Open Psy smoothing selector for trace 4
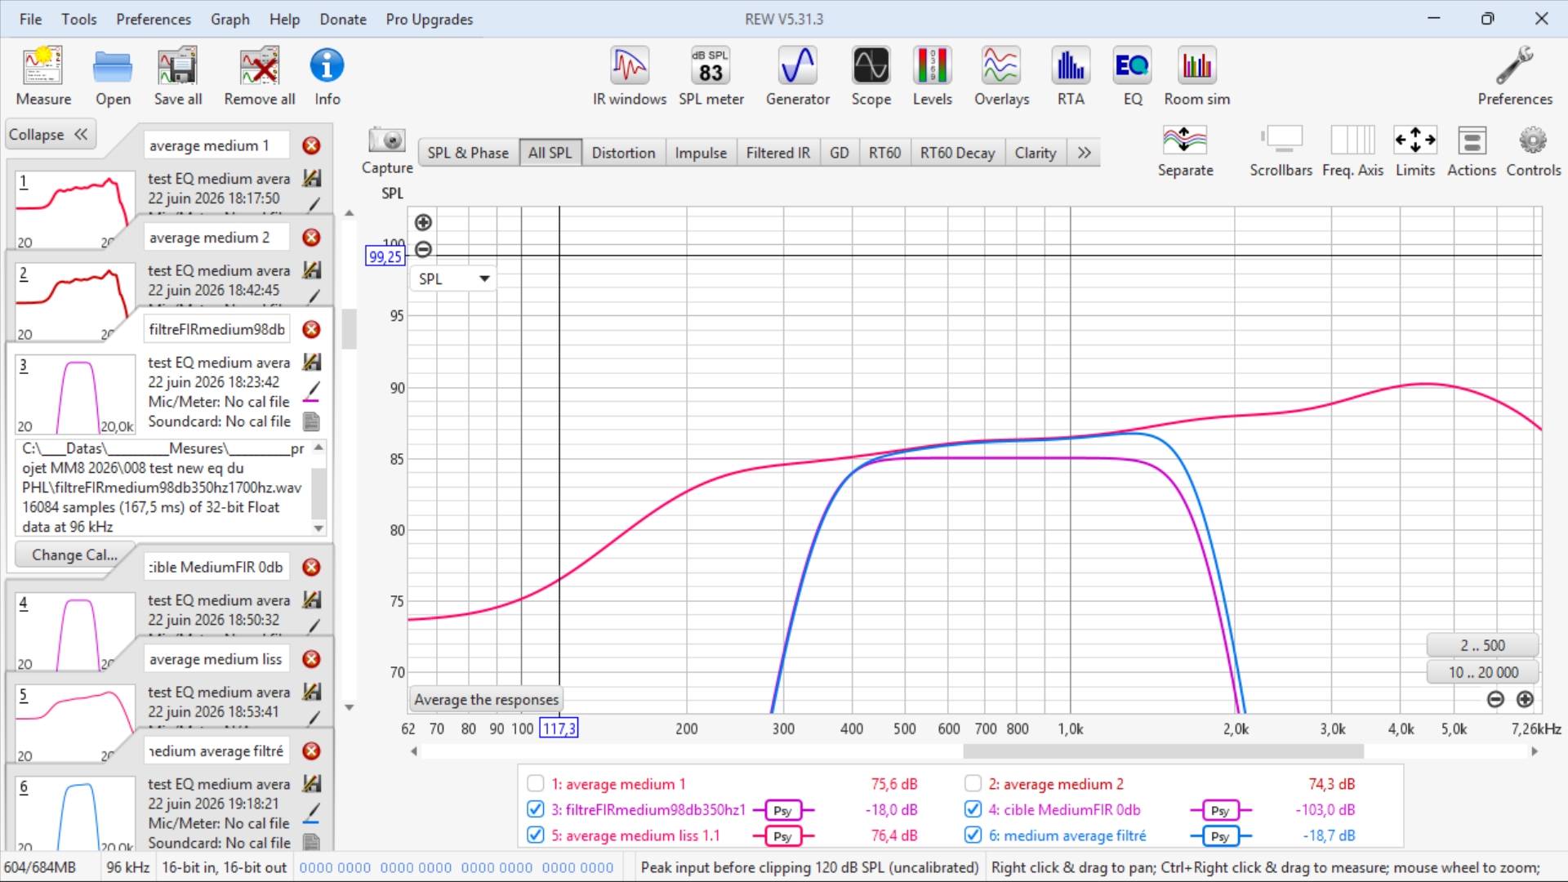The height and width of the screenshot is (882, 1568). 1220,810
